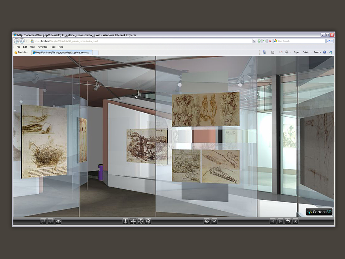This screenshot has height=259, width=345.
Task: Click the horses and figures sketch panel
Action: (x=205, y=109)
